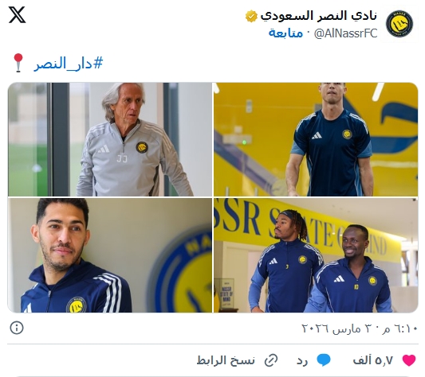Open photo of bearded player in navy jacket
The height and width of the screenshot is (377, 425).
click(110, 255)
